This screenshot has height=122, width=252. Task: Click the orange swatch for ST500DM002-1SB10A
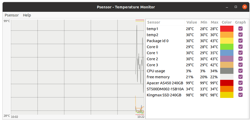tap(227, 89)
